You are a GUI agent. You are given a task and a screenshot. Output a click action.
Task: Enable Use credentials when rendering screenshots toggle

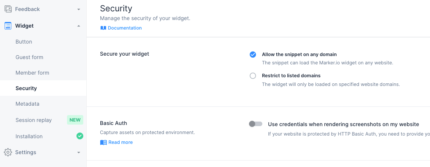[x=256, y=124]
